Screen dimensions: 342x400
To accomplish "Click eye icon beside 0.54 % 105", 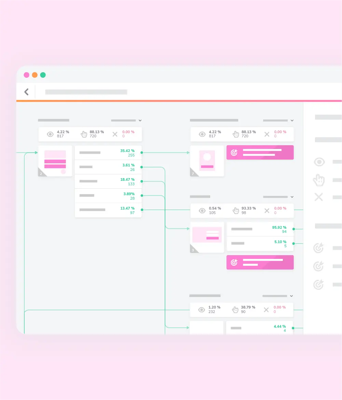I will (x=202, y=211).
